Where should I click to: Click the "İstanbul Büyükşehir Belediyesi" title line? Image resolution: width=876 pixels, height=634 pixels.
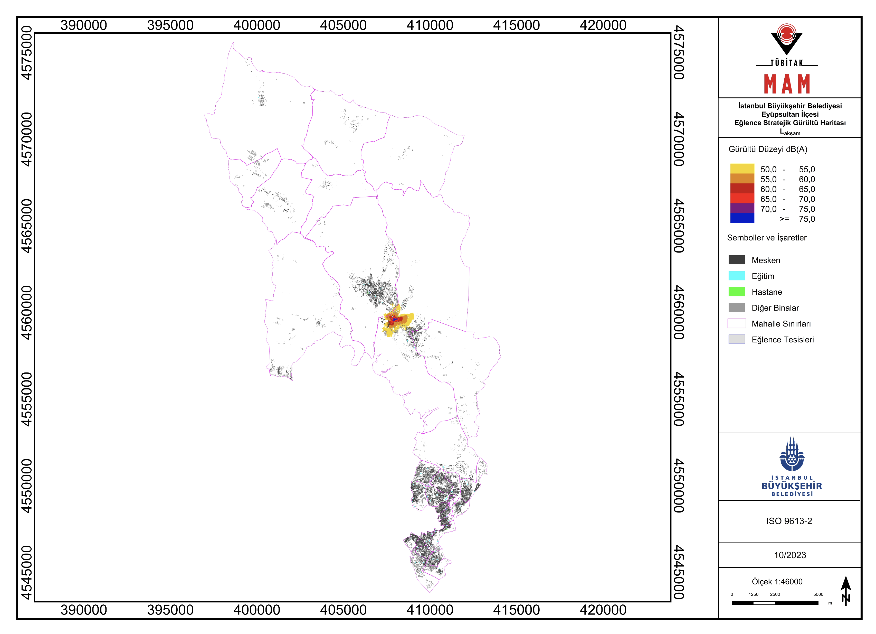(x=790, y=106)
